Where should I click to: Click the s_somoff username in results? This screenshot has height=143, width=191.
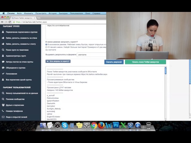pos(51,96)
